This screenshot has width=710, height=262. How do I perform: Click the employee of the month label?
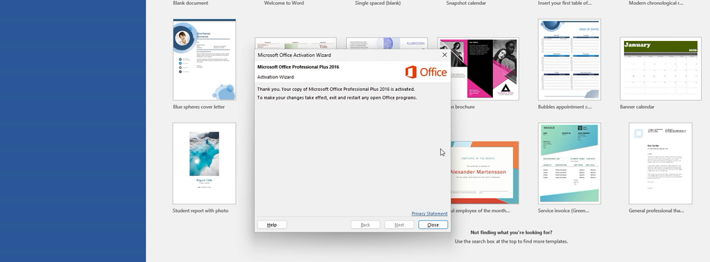tap(480, 211)
